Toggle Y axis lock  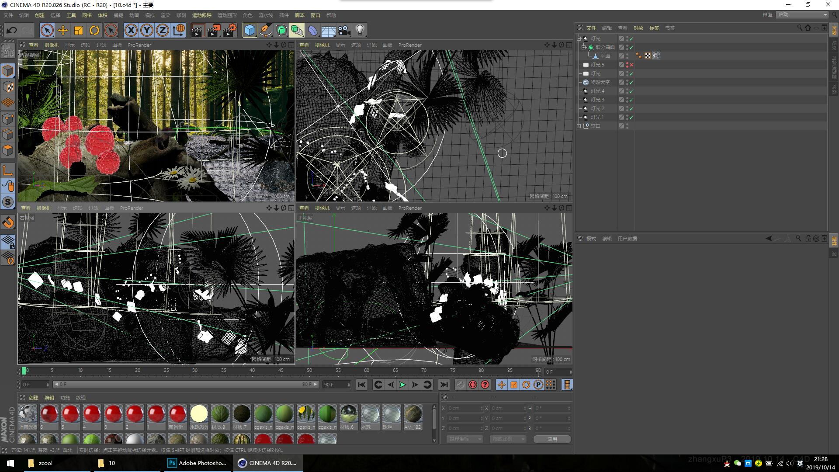click(146, 30)
